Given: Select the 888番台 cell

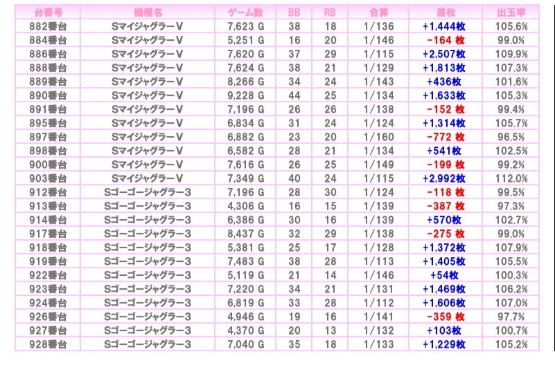Looking at the screenshot, I should click(48, 68).
